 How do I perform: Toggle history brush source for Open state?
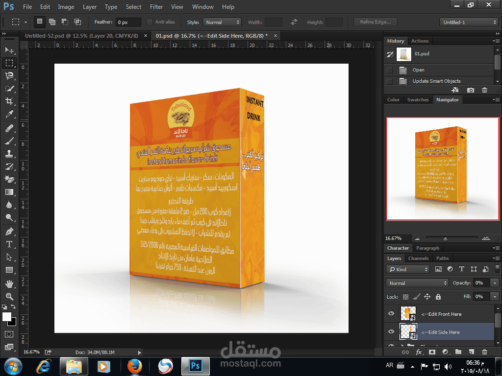tap(390, 70)
